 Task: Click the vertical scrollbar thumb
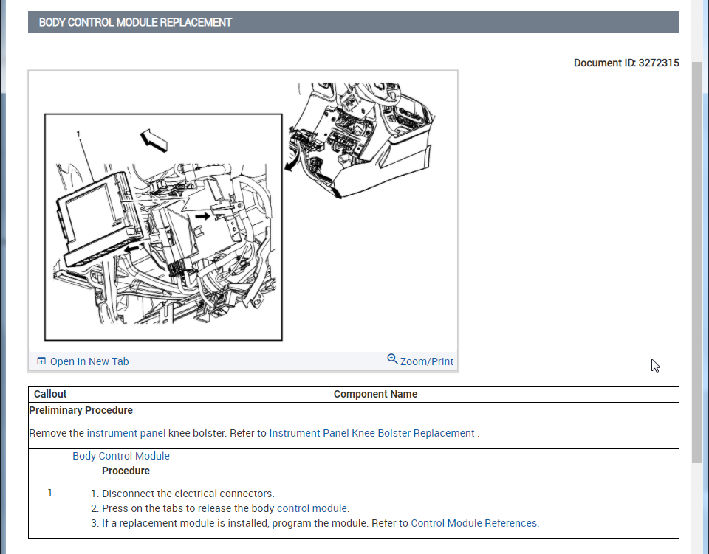[696, 262]
